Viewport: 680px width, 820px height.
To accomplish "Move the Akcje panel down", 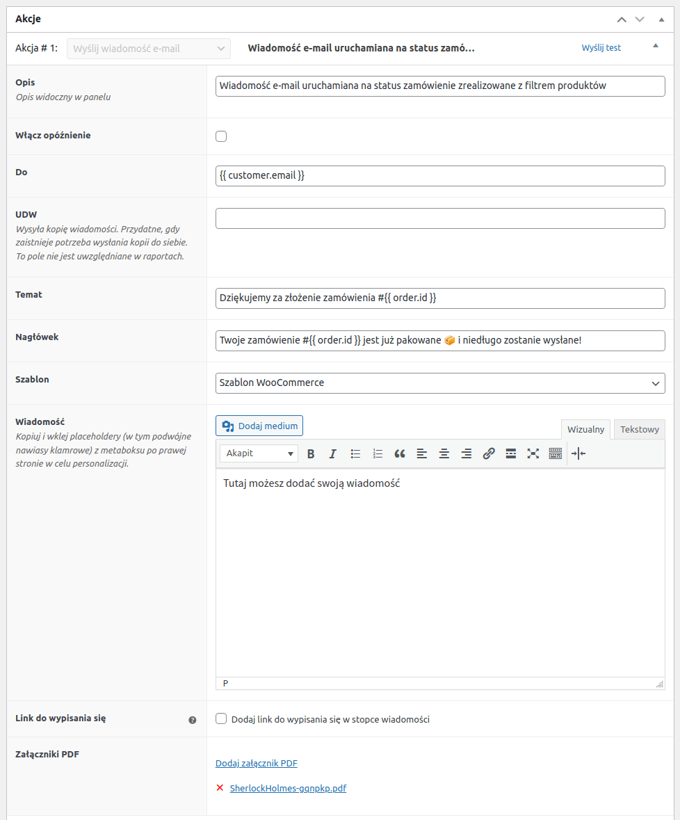I will tap(640, 19).
